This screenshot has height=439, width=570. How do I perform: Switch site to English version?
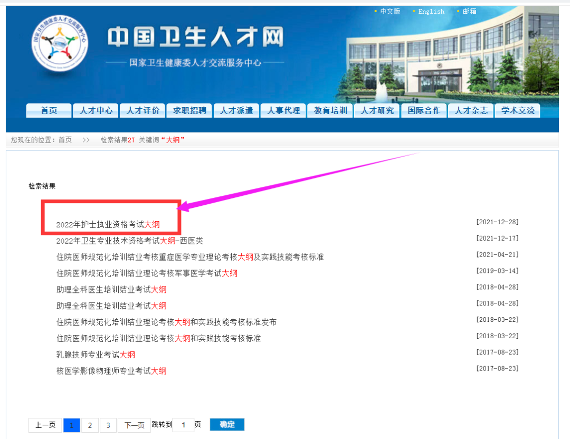click(431, 12)
